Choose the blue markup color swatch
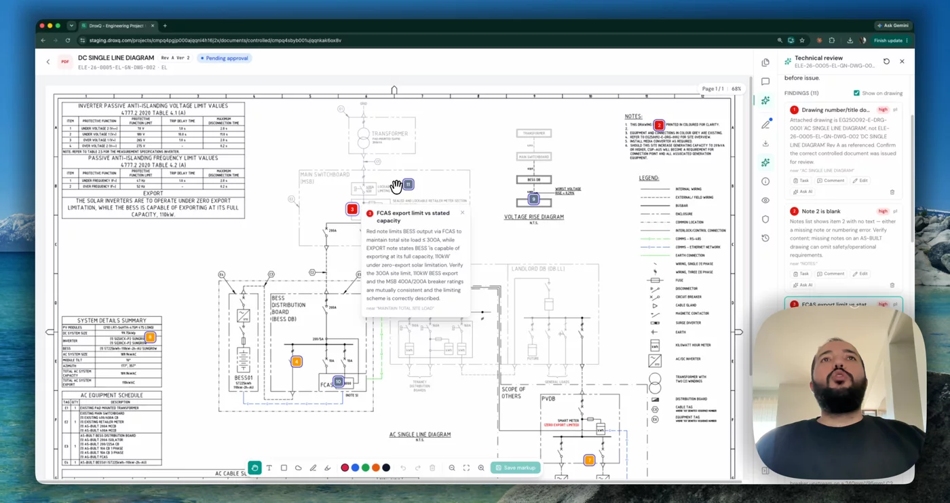Viewport: 950px width, 503px height. pos(355,468)
